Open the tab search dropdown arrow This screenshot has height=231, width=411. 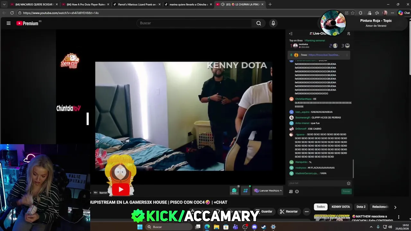click(4, 4)
